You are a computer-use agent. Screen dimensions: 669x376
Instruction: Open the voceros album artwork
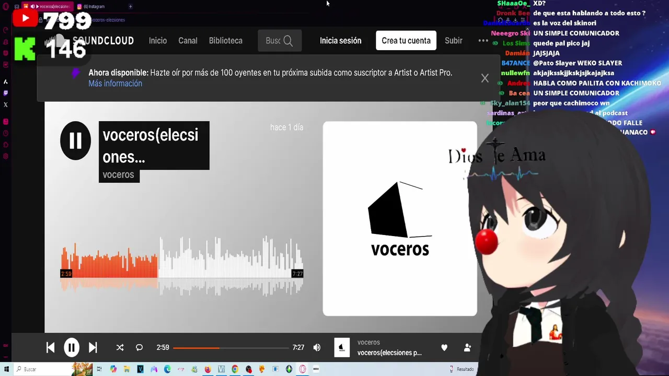point(400,218)
